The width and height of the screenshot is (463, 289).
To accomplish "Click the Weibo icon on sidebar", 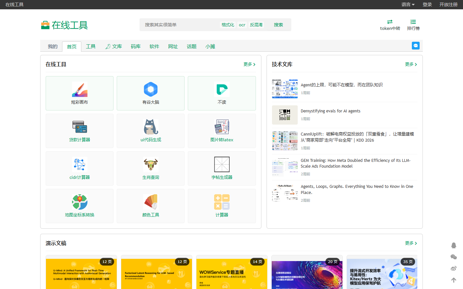I will point(454,268).
